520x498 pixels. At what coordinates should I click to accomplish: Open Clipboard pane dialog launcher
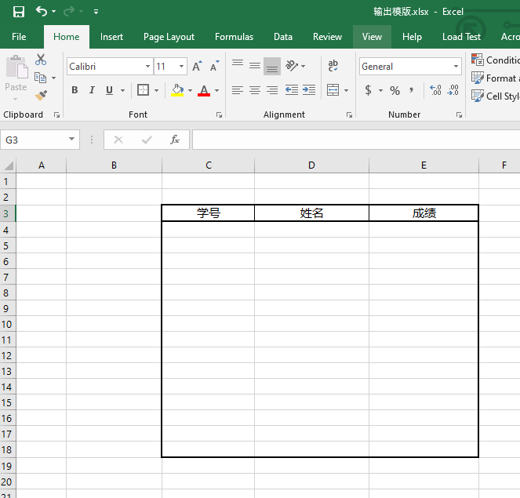57,115
